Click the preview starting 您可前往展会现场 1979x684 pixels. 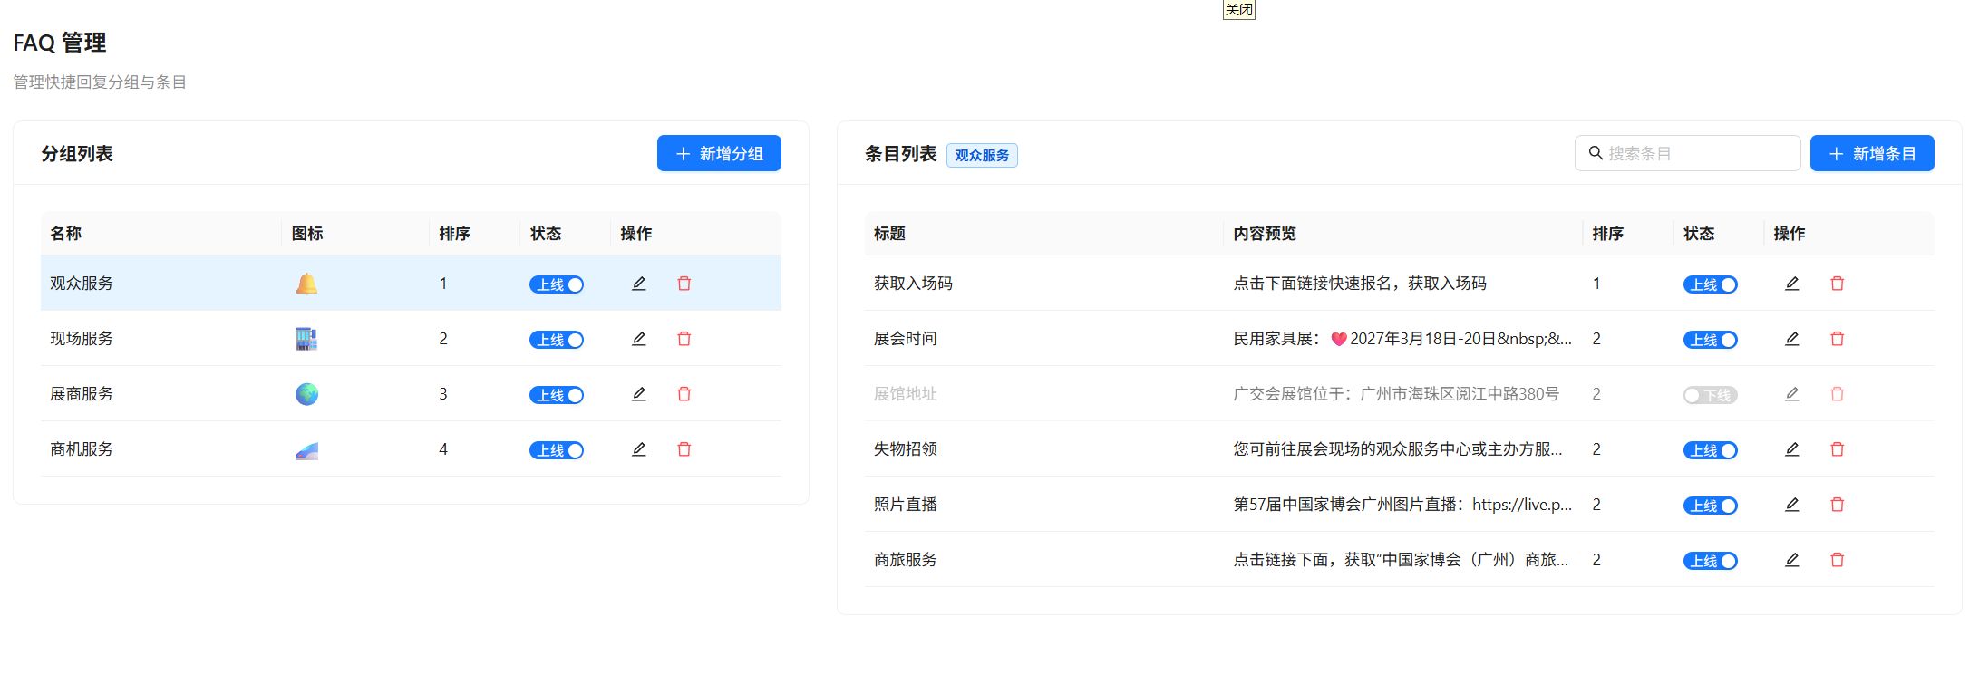point(1398,449)
